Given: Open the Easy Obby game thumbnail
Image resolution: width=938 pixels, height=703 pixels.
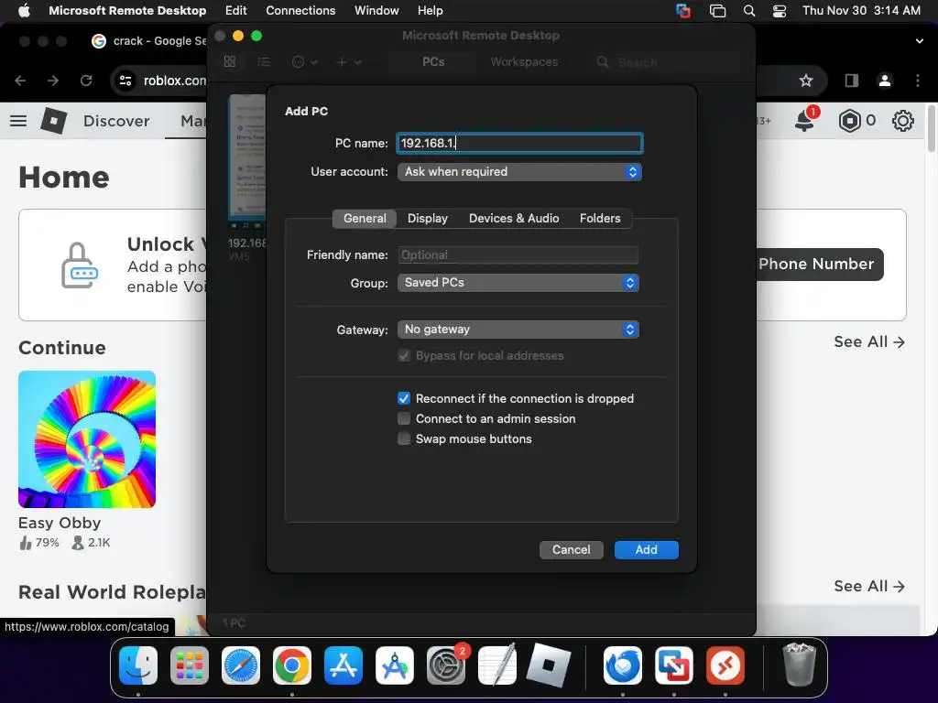Looking at the screenshot, I should click(87, 439).
